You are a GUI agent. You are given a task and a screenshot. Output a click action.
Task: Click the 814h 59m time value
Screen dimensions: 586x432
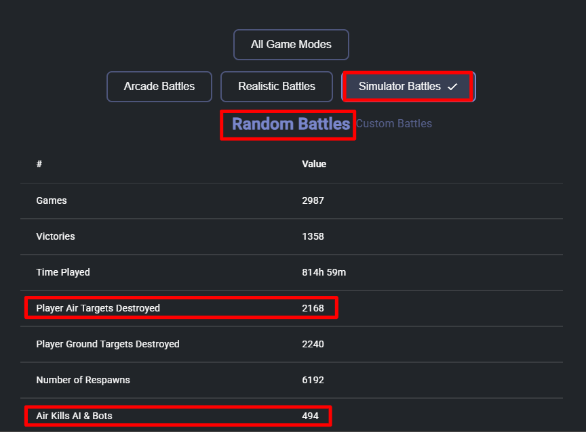click(324, 272)
